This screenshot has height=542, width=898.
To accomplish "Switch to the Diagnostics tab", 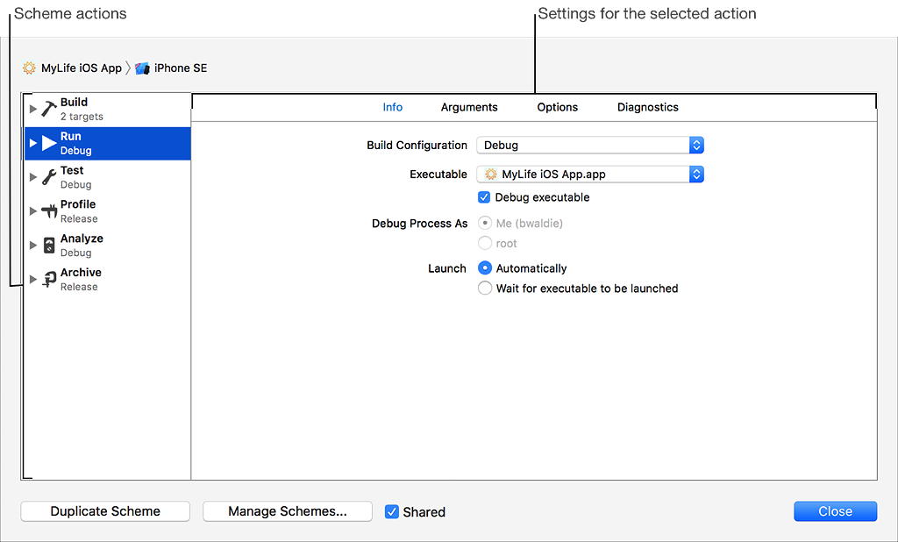I will pos(648,107).
